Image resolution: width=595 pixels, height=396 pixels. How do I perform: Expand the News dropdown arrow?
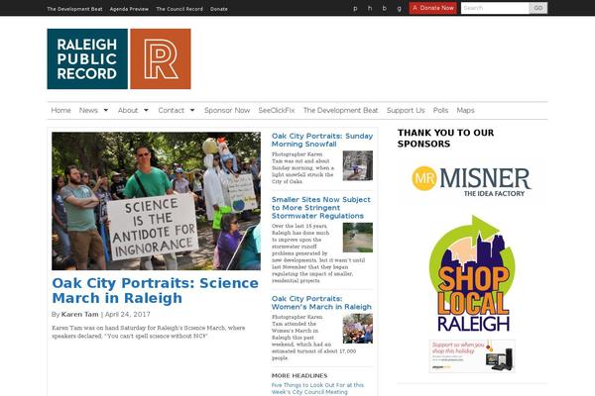click(106, 110)
